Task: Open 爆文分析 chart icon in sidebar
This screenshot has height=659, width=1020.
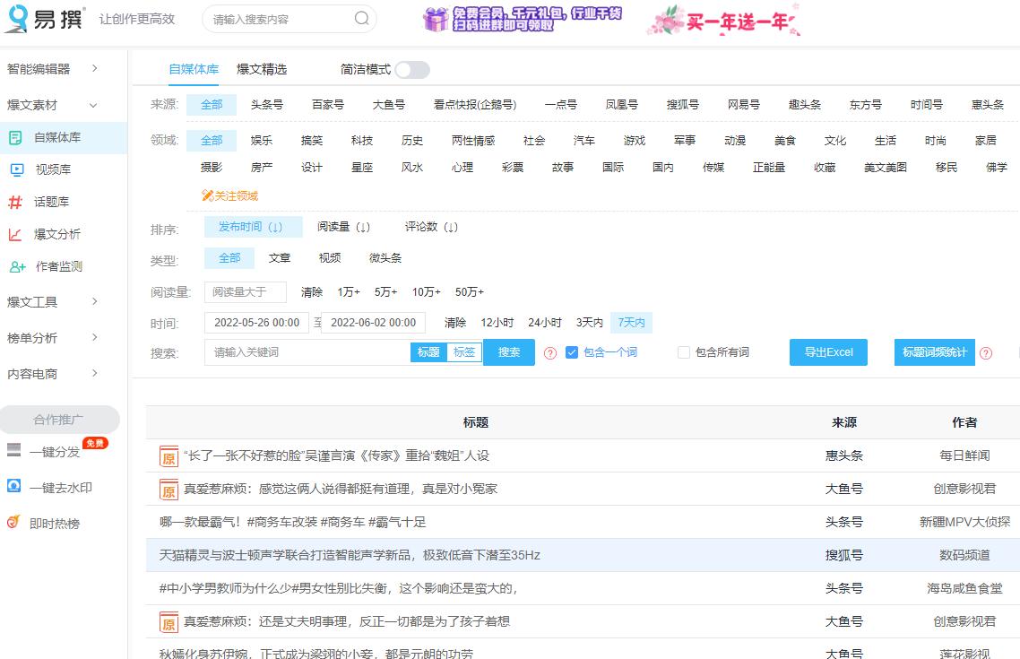Action: (15, 235)
